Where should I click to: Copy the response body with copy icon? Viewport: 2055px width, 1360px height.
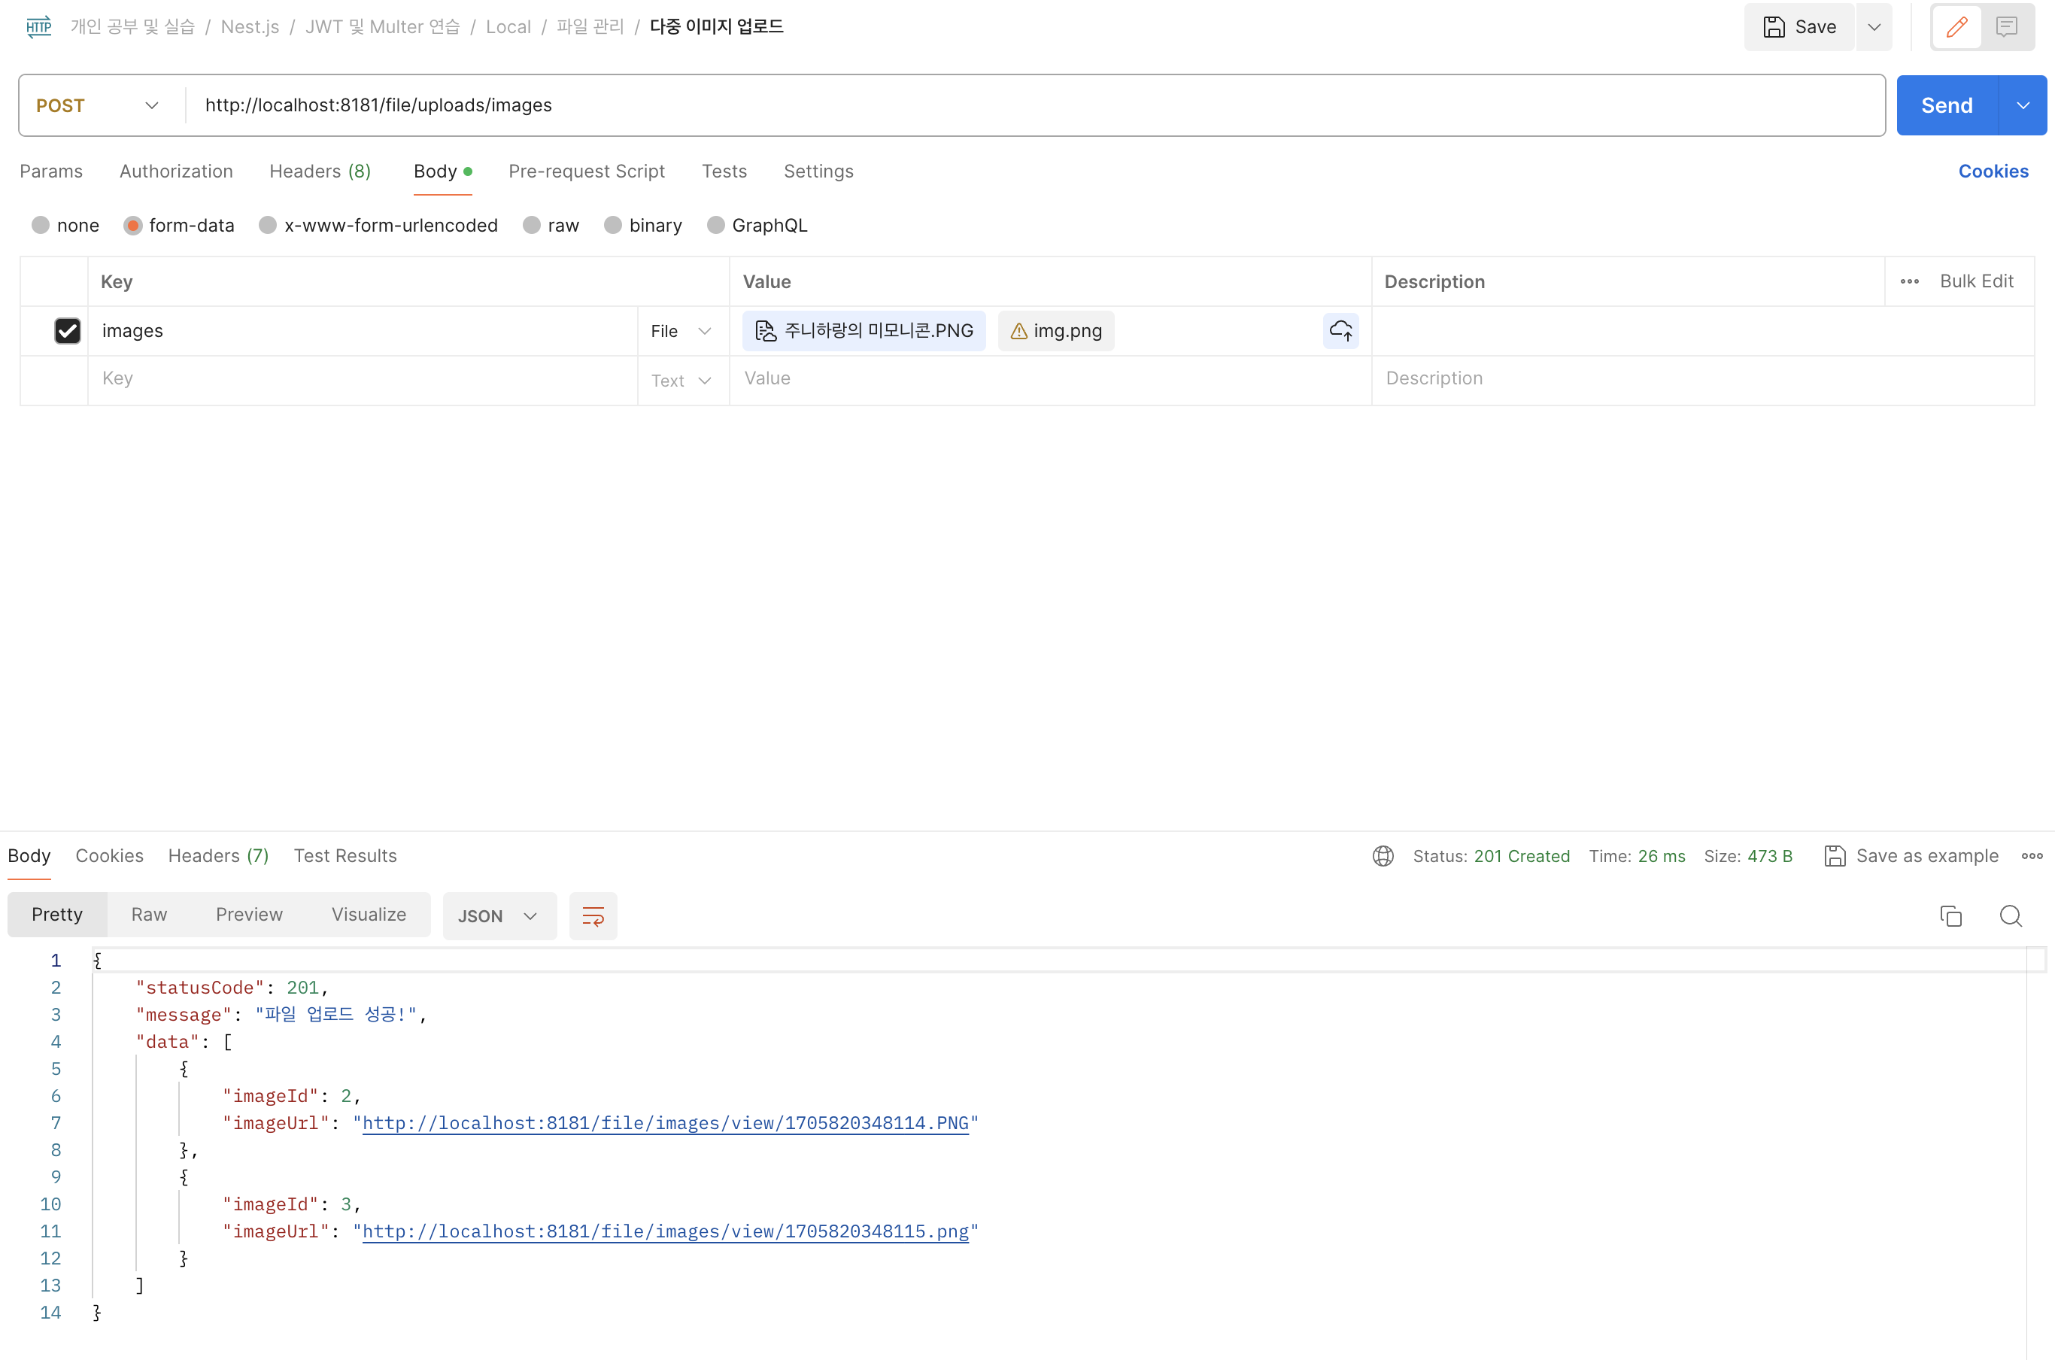(x=1951, y=916)
